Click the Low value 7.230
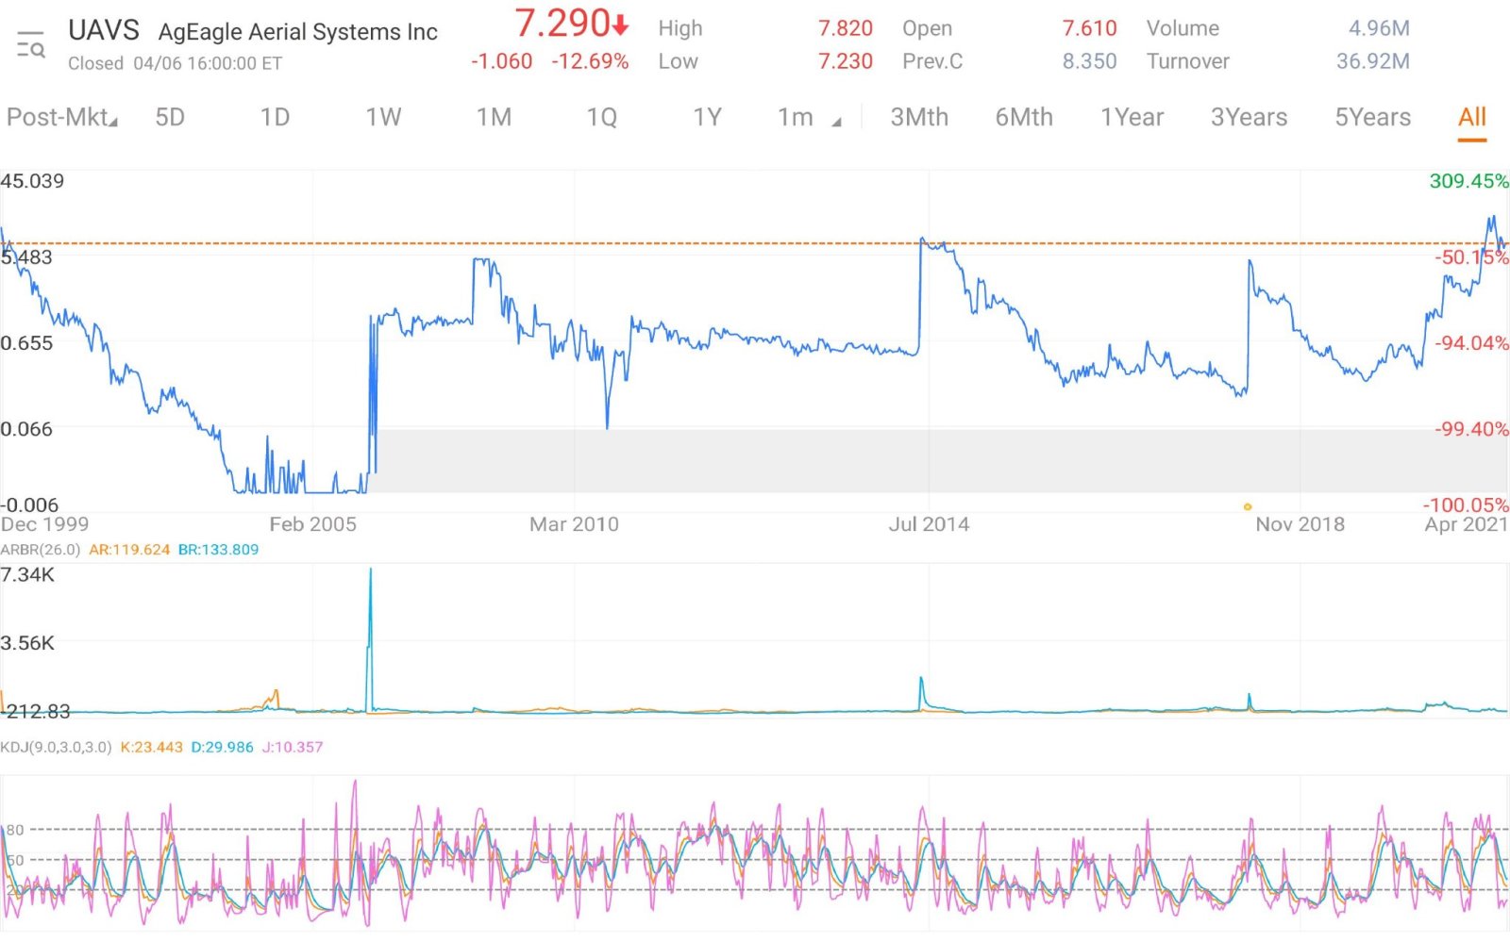 coord(846,61)
